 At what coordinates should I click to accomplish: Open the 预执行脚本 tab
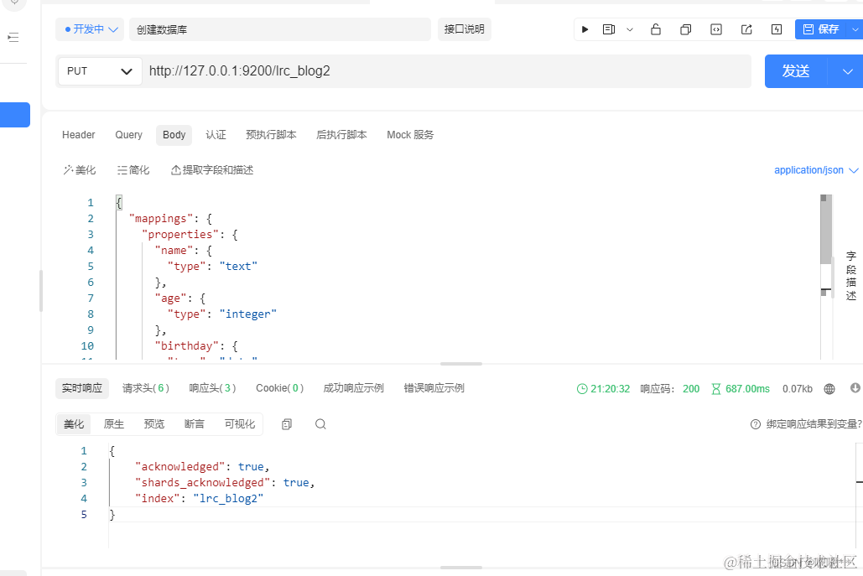[271, 135]
